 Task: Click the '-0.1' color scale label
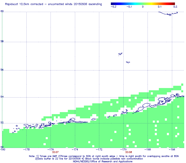(129, 7)
